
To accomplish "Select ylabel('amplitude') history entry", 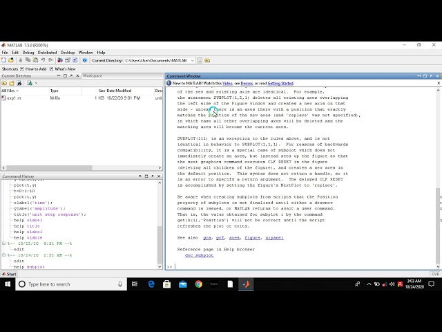I will coord(39,208).
